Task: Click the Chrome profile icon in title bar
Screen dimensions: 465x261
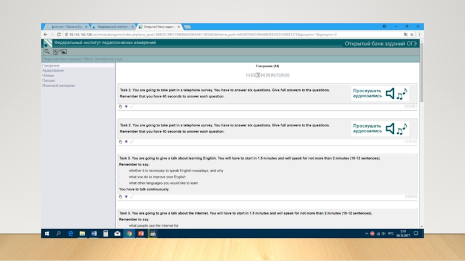Action: coord(384,26)
